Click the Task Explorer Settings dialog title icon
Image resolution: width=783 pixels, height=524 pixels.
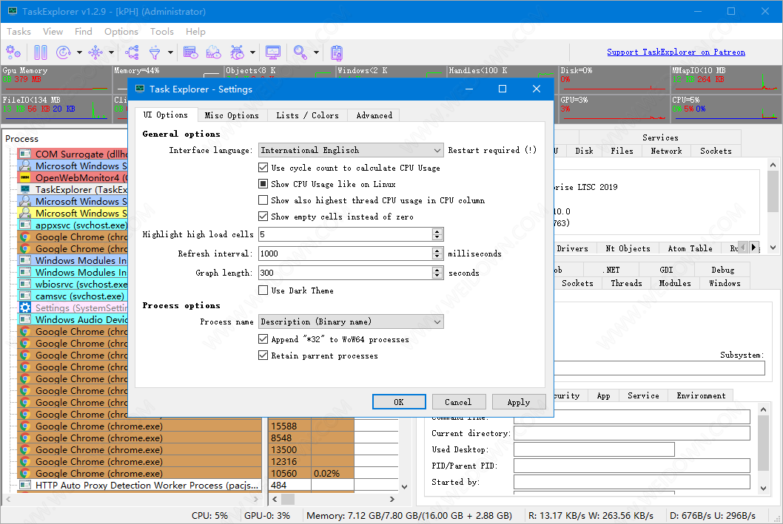pos(140,89)
